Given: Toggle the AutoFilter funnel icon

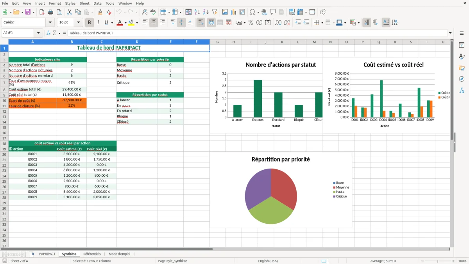Looking at the screenshot, I should 214,12.
